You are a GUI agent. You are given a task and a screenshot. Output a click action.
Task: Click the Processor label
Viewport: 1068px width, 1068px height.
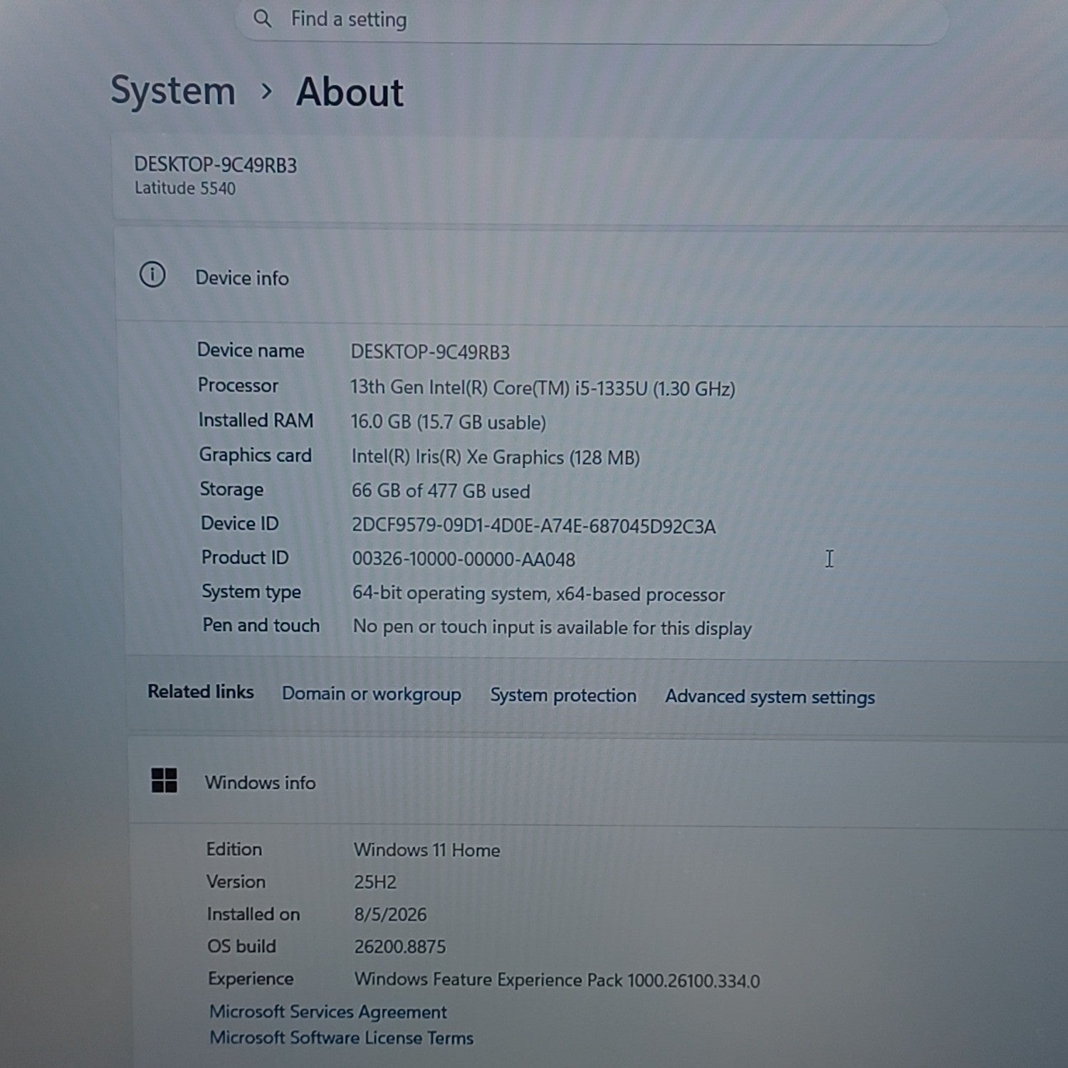pyautogui.click(x=238, y=385)
